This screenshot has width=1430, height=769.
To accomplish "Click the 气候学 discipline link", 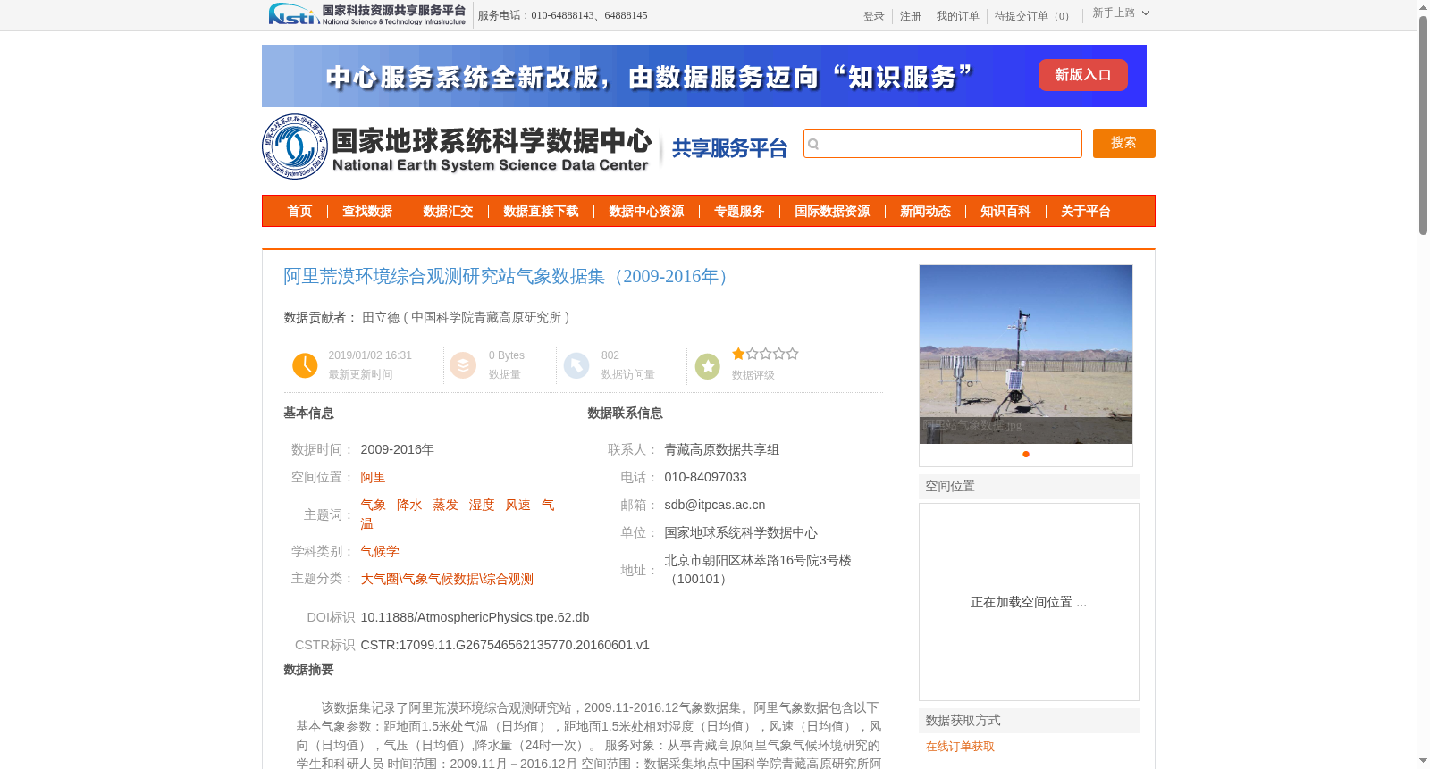I will 380,551.
